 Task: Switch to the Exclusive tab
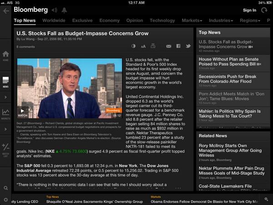pos(82,20)
